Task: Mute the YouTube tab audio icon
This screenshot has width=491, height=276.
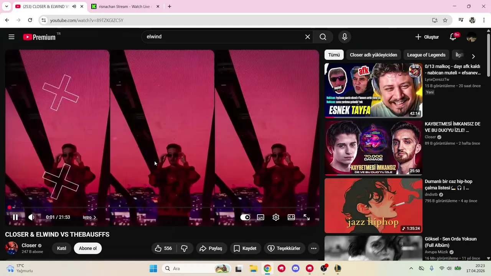Action: 74,7
